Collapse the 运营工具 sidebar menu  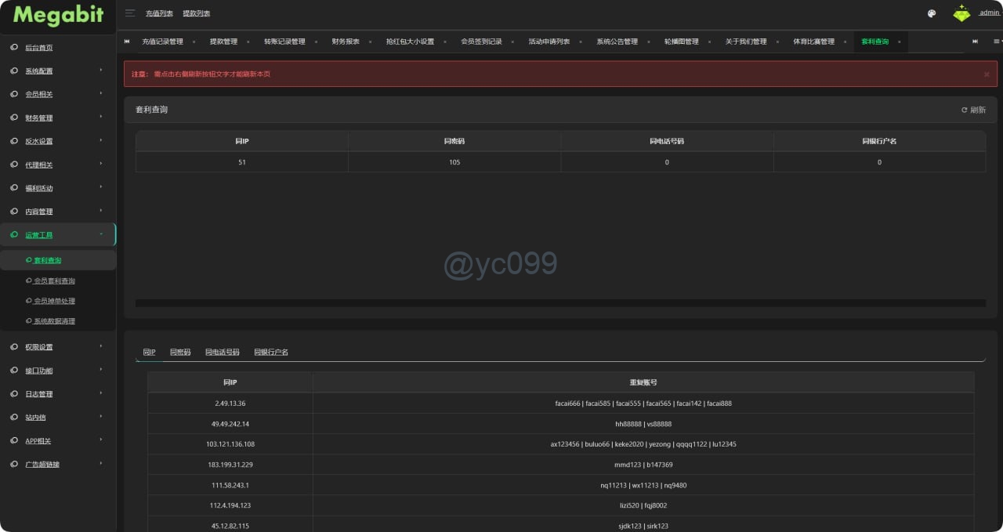39,235
